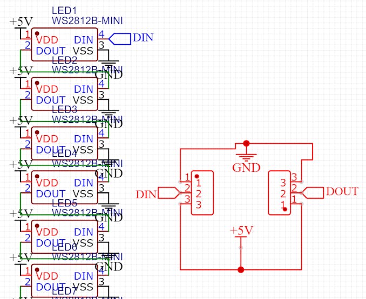Select the LED1 component body
The image size is (366, 299).
(x=64, y=45)
